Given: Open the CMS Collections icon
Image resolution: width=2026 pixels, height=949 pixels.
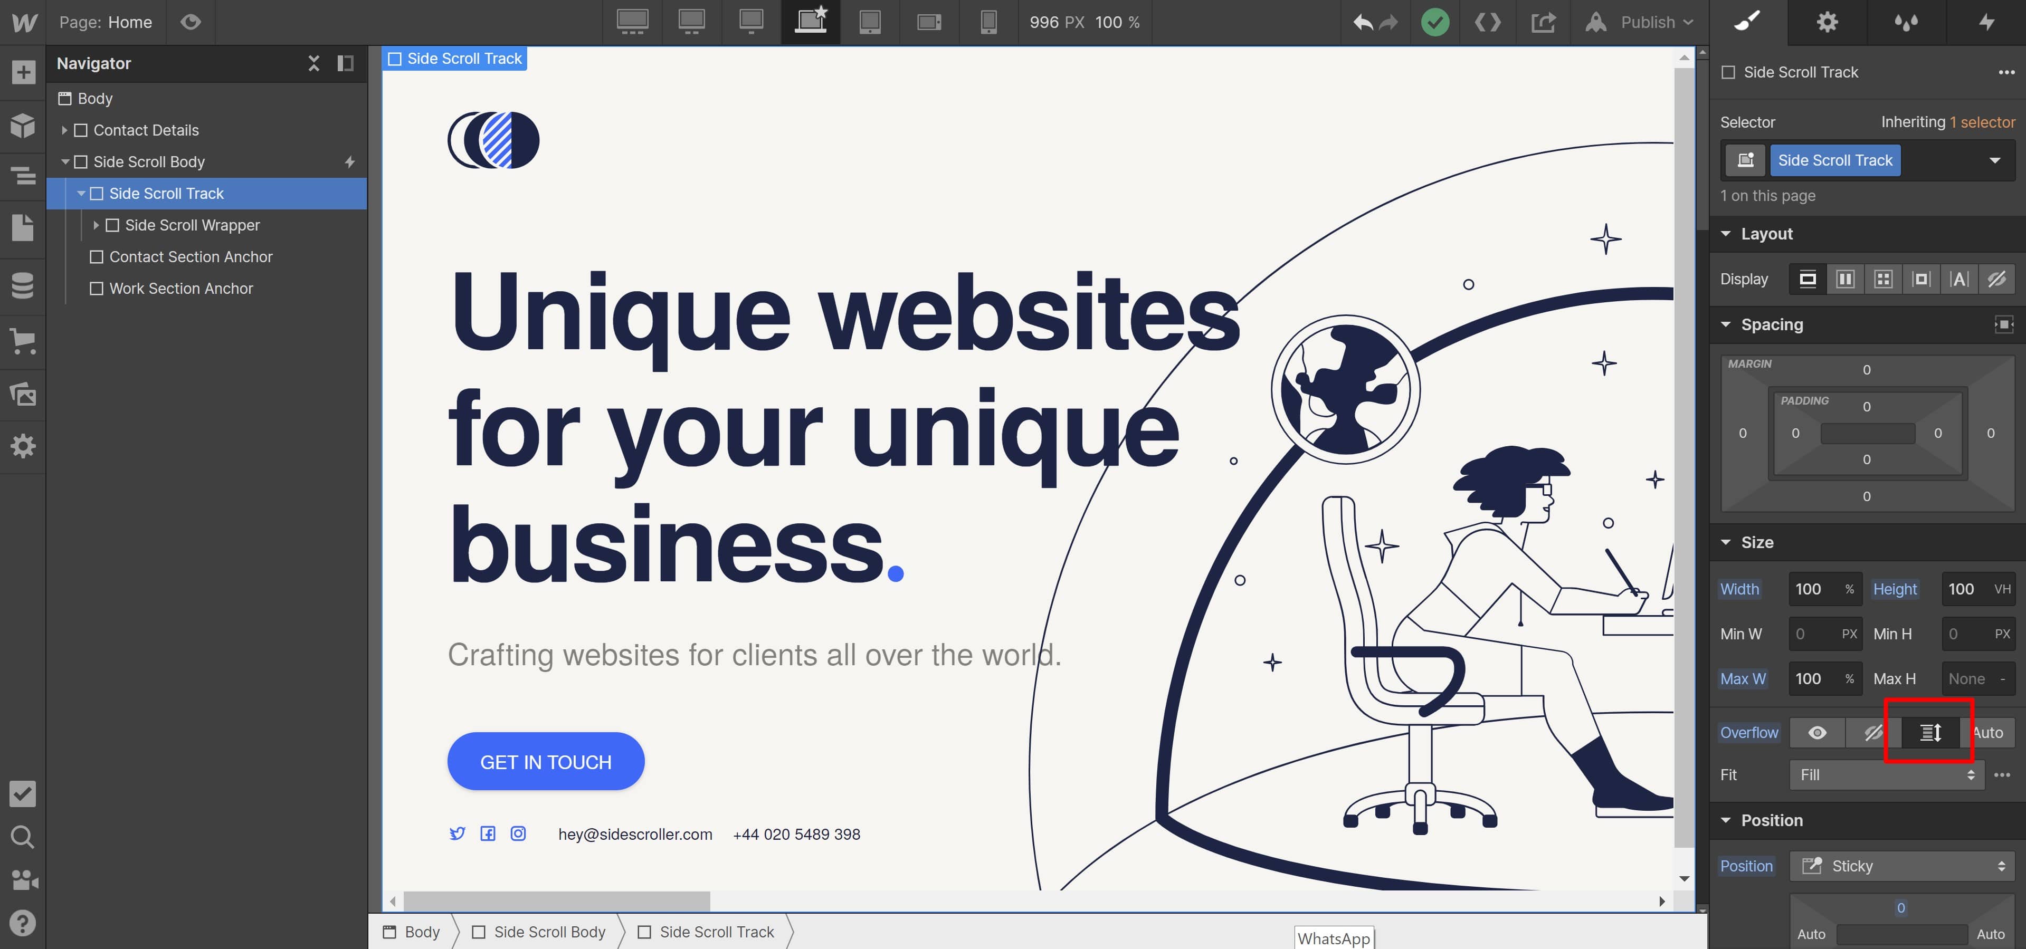Looking at the screenshot, I should [23, 285].
